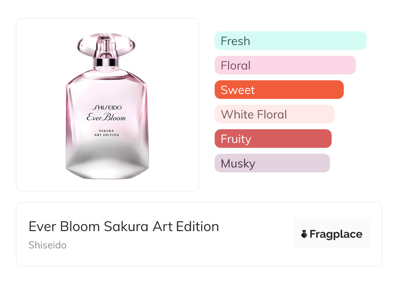This screenshot has height=282, width=398.
Task: Click the word Fresh in the top bar
Action: 235,41
